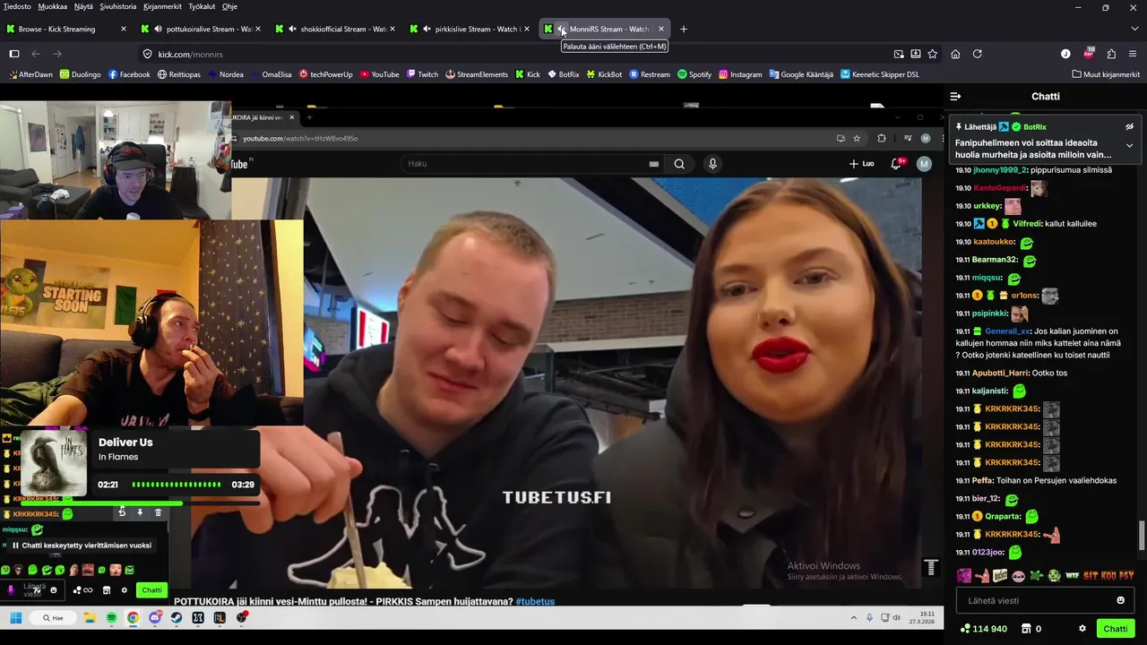The image size is (1147, 645).
Task: Click the #tubetus hashtag link
Action: [x=535, y=601]
